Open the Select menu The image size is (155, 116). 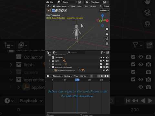pos(80,6)
